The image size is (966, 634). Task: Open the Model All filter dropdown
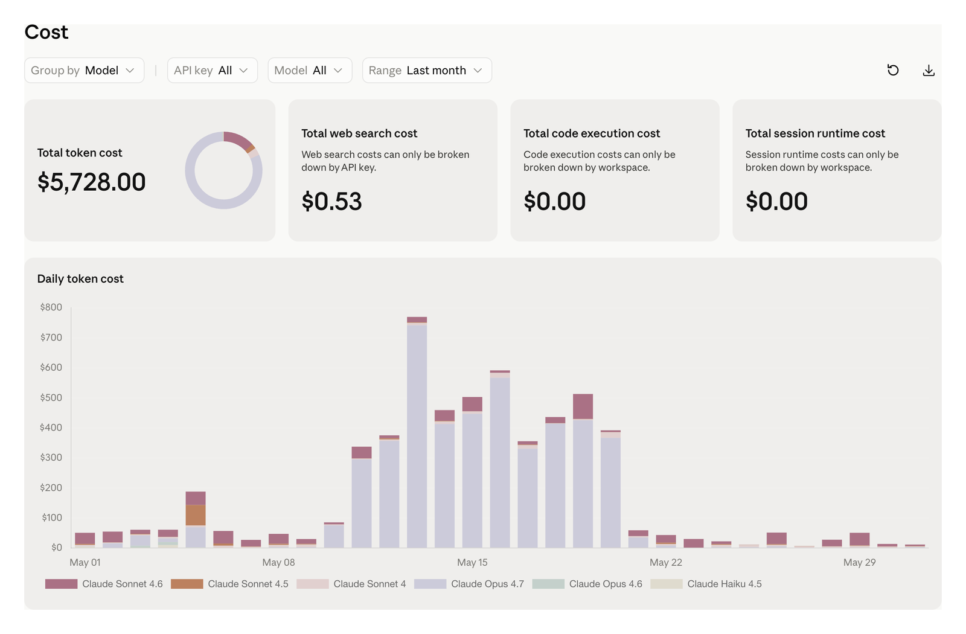coord(310,70)
